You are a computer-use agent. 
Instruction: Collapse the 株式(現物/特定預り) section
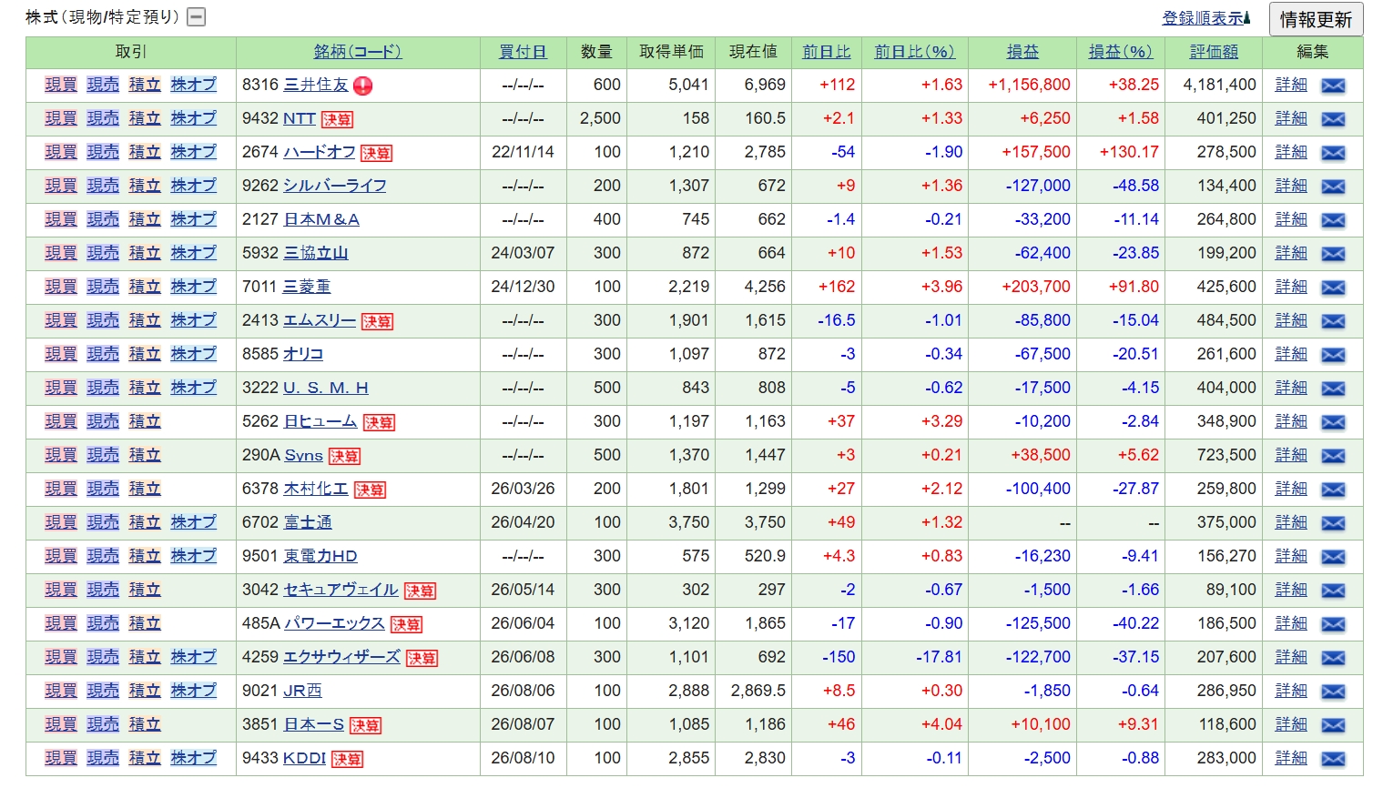click(x=196, y=17)
